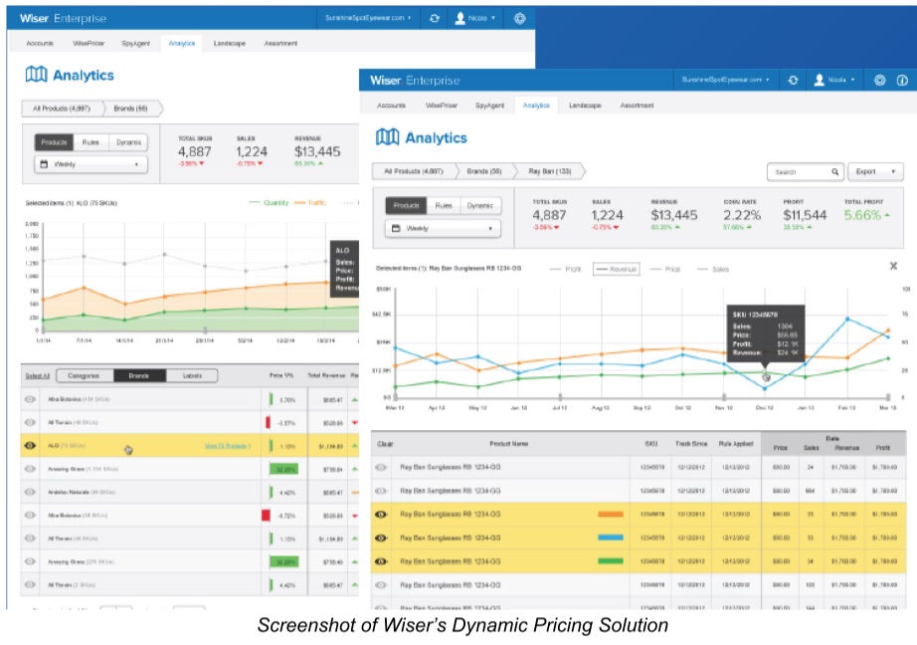The width and height of the screenshot is (917, 645).
Task: Toggle visibility for Amazing Grass (1,134 SKUs)
Action: point(30,469)
